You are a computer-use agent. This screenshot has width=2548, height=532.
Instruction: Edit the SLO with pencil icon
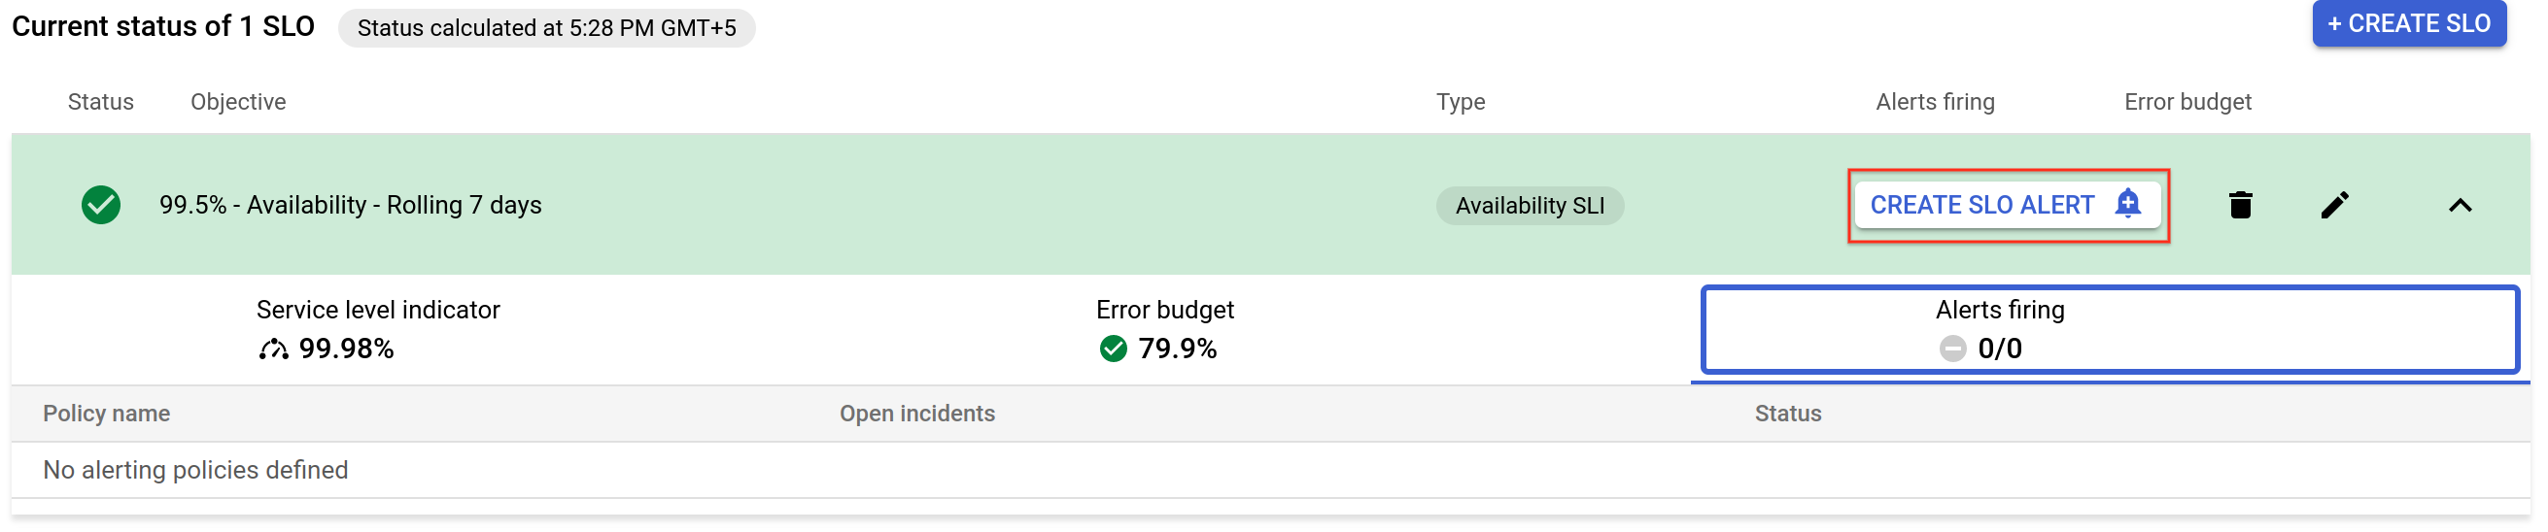2334,206
